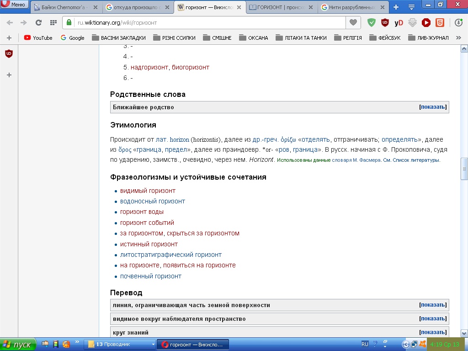Open СМІШНЕ bookmark folder

click(x=217, y=38)
